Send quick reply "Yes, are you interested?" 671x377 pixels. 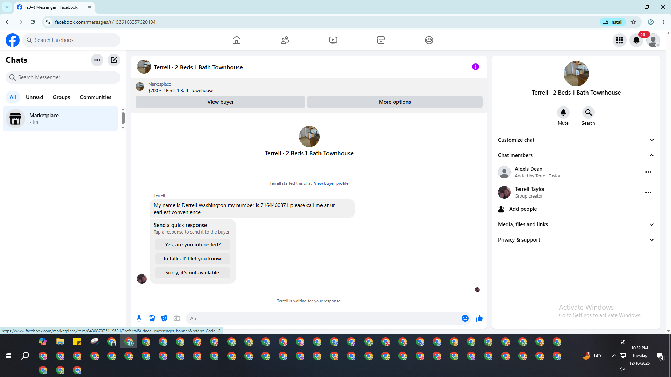tap(193, 245)
